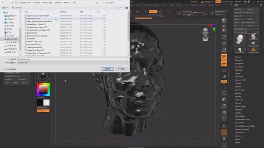Select the small FemaleHead tool thumbnail
Screen dimensions: 264x148
pos(240,50)
